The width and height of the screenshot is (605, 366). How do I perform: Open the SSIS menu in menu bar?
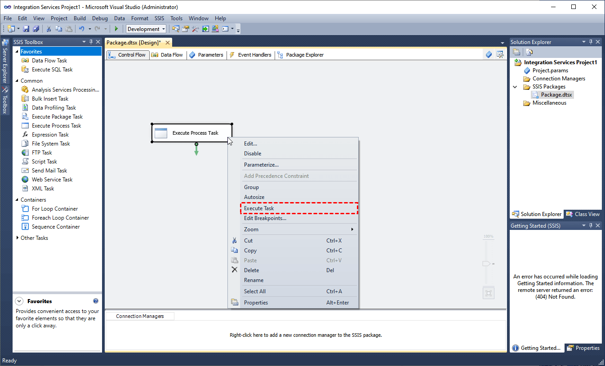click(160, 18)
